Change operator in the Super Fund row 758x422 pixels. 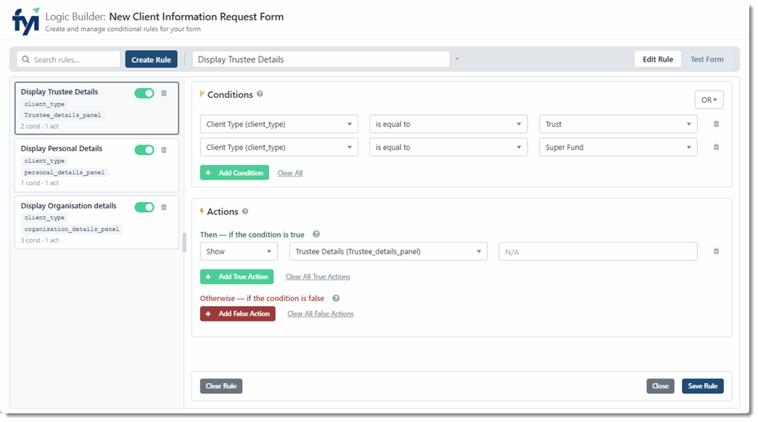point(448,147)
